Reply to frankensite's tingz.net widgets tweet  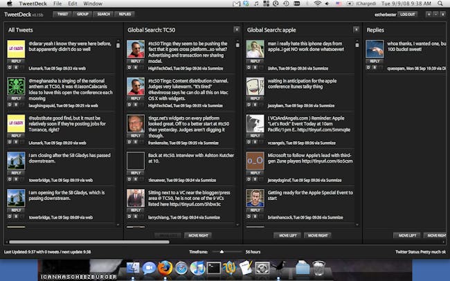click(x=136, y=136)
